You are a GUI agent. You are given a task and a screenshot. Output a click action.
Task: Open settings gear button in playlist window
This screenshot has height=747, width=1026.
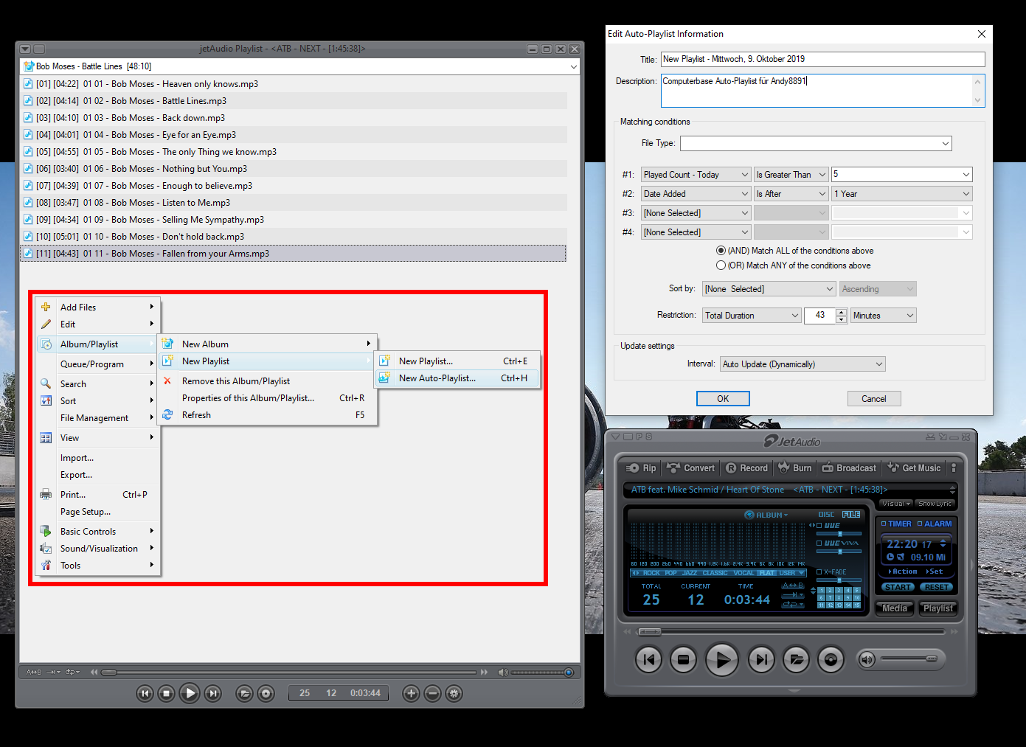pyautogui.click(x=454, y=693)
